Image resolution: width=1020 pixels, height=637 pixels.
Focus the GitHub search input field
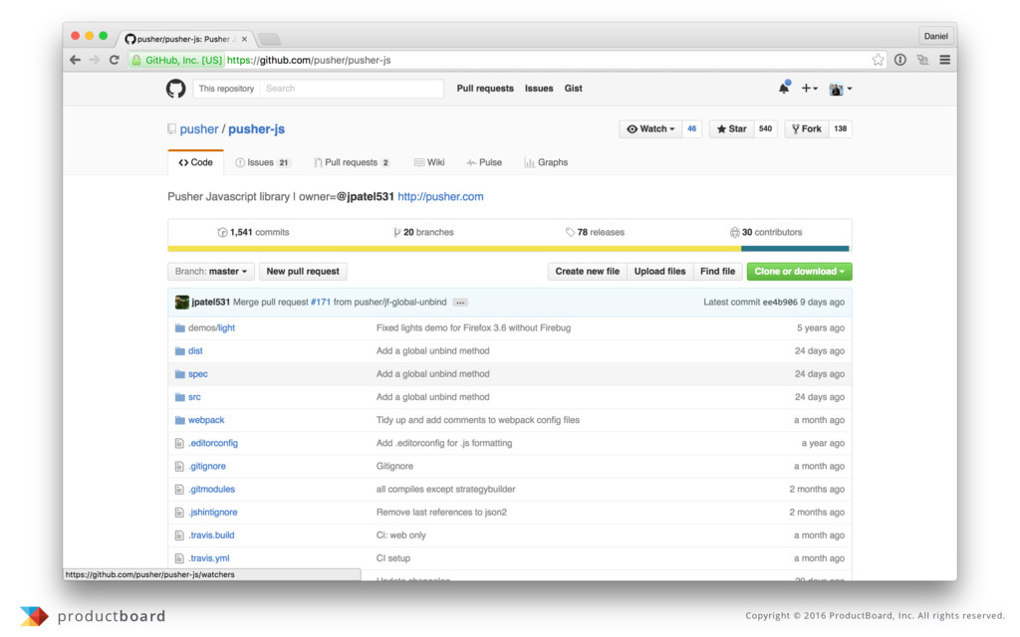[352, 89]
